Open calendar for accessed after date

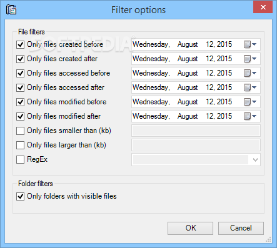click(x=250, y=87)
